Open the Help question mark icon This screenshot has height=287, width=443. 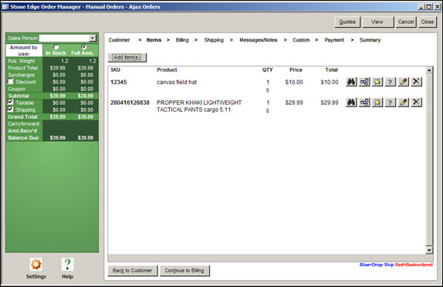click(67, 265)
